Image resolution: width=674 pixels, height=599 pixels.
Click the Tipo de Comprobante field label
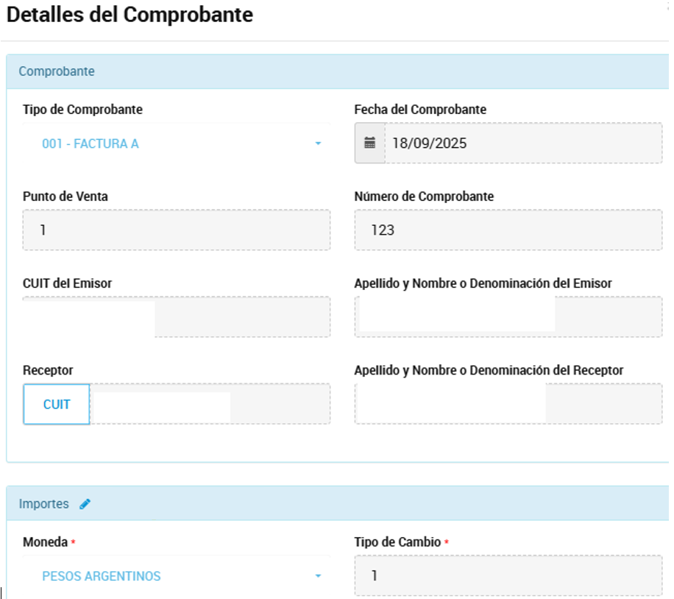tap(82, 110)
